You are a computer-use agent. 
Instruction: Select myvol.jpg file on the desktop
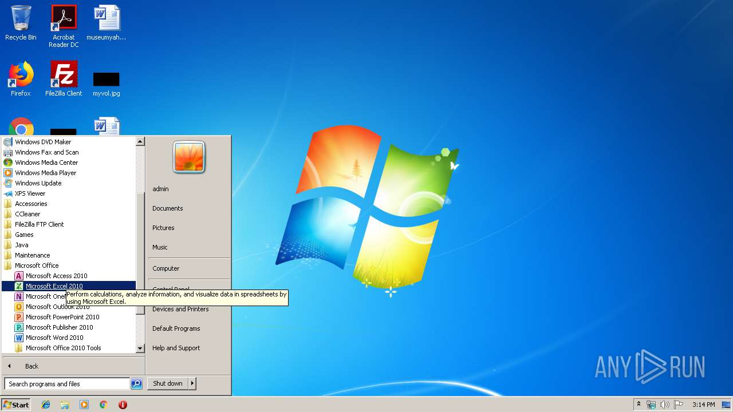tap(107, 84)
